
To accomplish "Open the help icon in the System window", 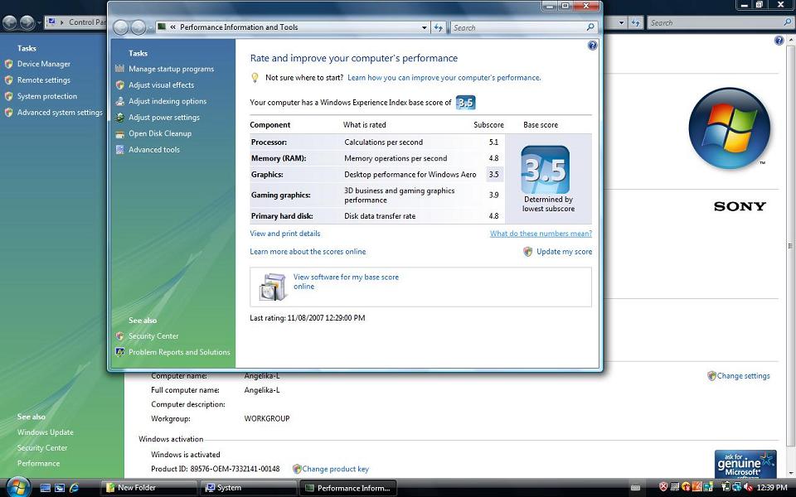I will 779,41.
